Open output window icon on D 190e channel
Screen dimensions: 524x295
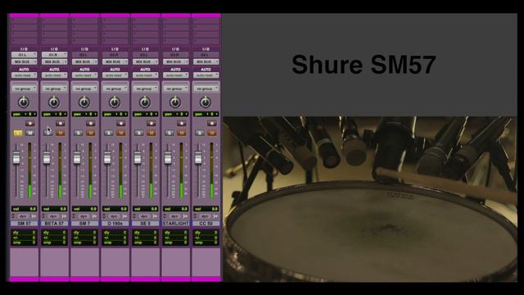point(124,216)
